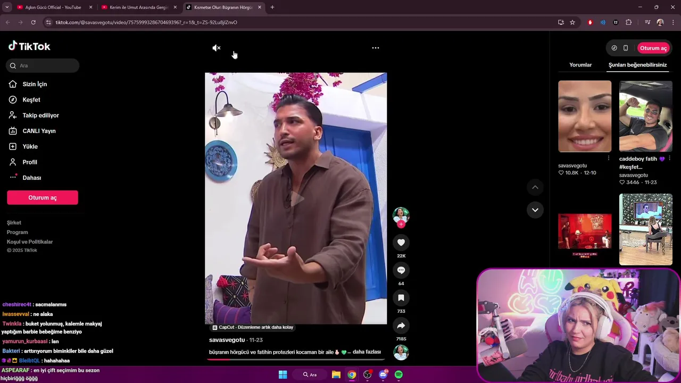Open Takip ediliyor feed

40,115
